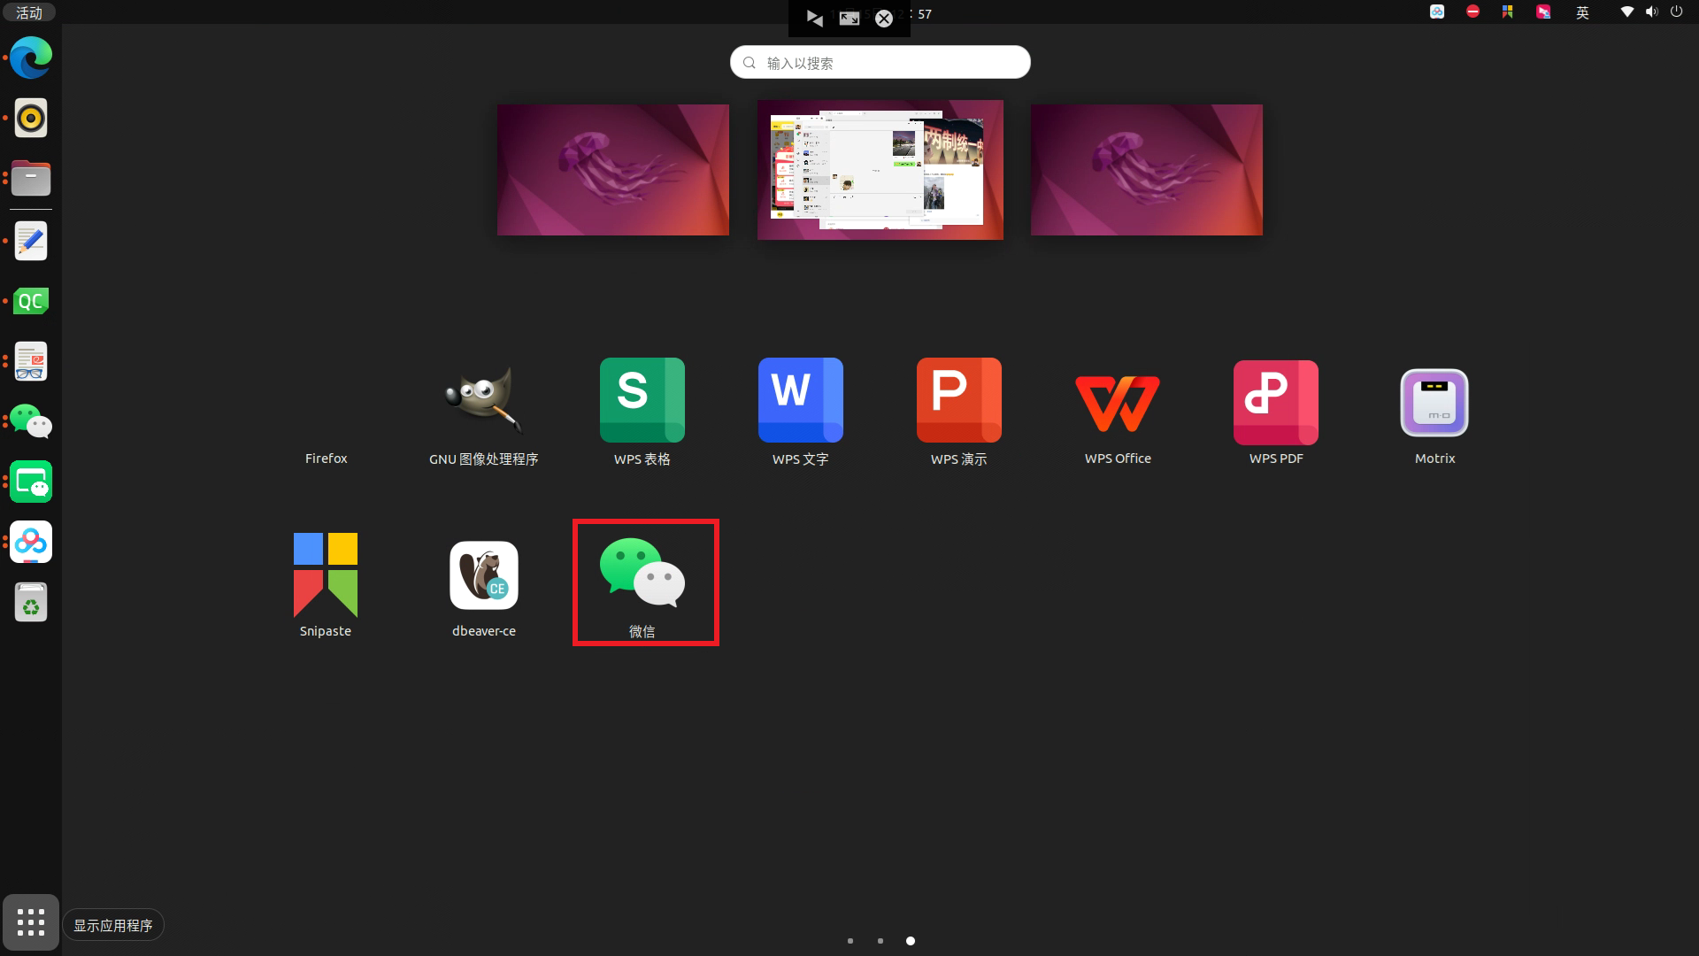Launch Qt Creator (QC) from dock
1699x956 pixels.
click(31, 301)
